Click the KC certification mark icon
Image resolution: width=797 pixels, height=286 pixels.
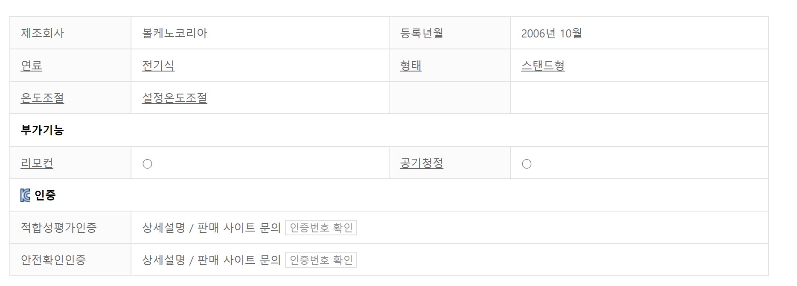pos(25,195)
